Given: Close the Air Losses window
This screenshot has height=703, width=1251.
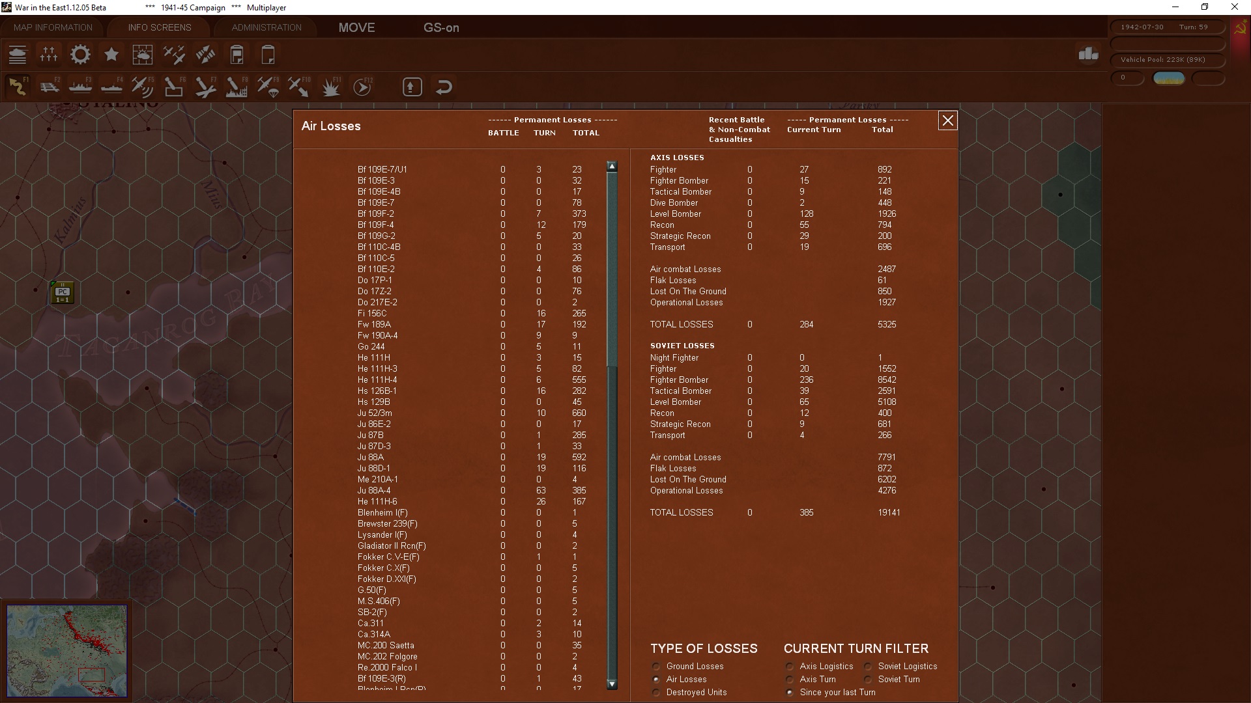Looking at the screenshot, I should (947, 120).
